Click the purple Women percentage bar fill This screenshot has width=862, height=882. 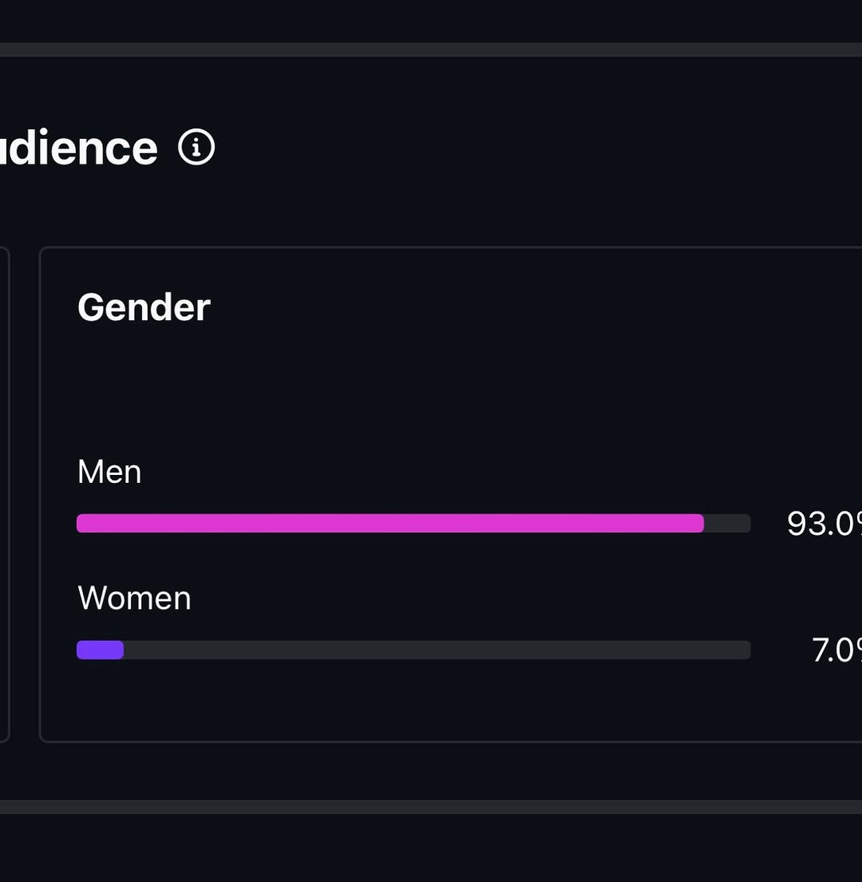pyautogui.click(x=100, y=650)
